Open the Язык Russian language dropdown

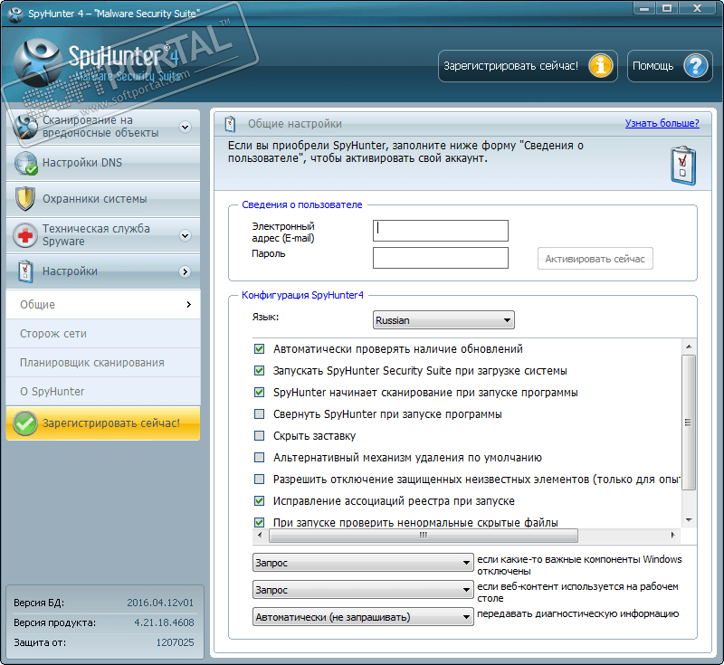point(443,319)
